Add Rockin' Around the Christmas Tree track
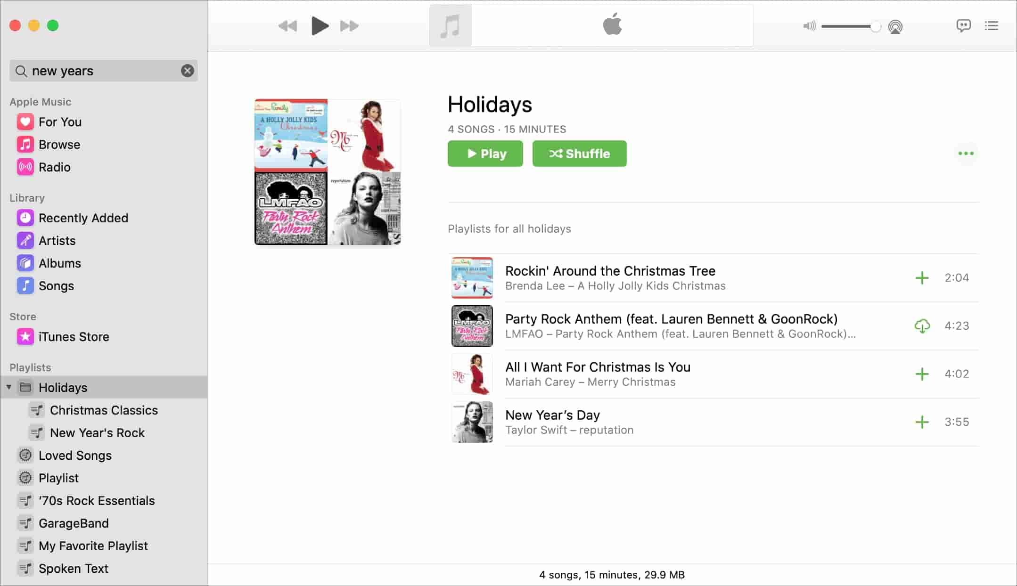The image size is (1017, 586). coord(922,277)
